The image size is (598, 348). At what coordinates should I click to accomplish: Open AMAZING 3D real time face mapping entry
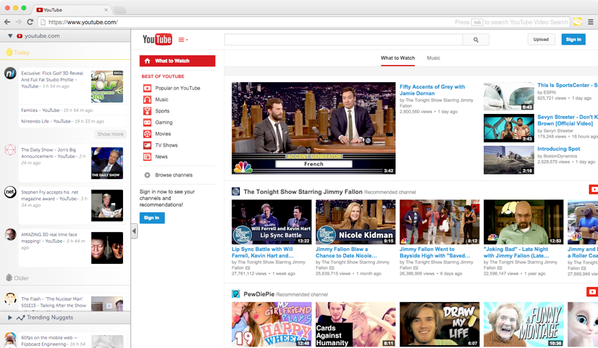coord(53,241)
